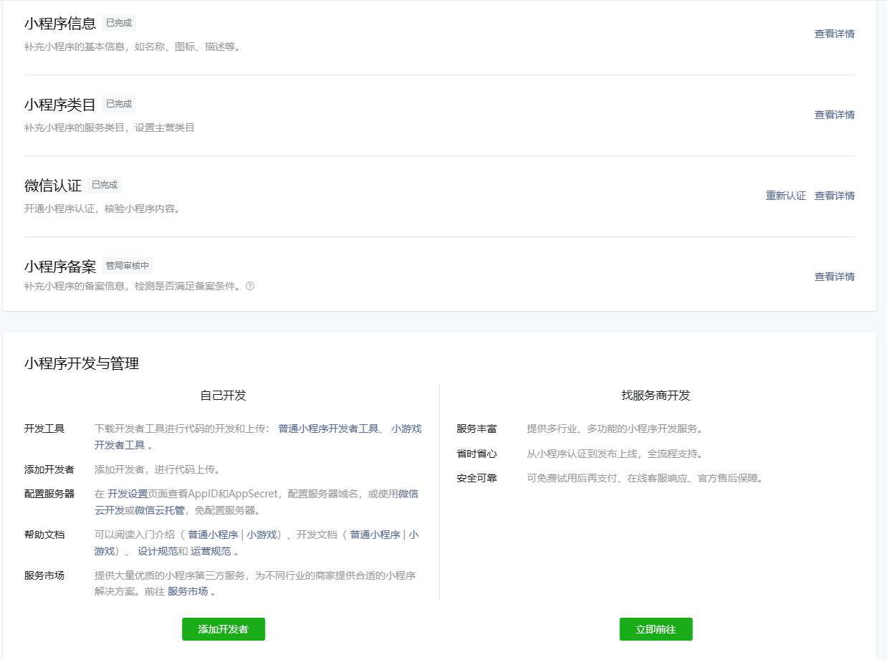Open the 微信云托管 link
Screen dimensions: 887x660
160,510
